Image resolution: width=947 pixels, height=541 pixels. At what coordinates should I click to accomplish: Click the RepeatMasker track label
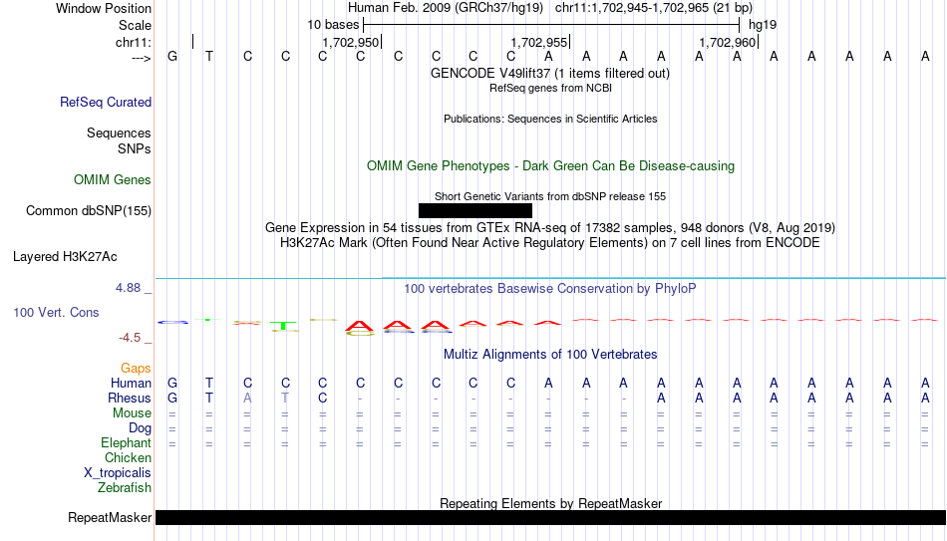pos(110,517)
